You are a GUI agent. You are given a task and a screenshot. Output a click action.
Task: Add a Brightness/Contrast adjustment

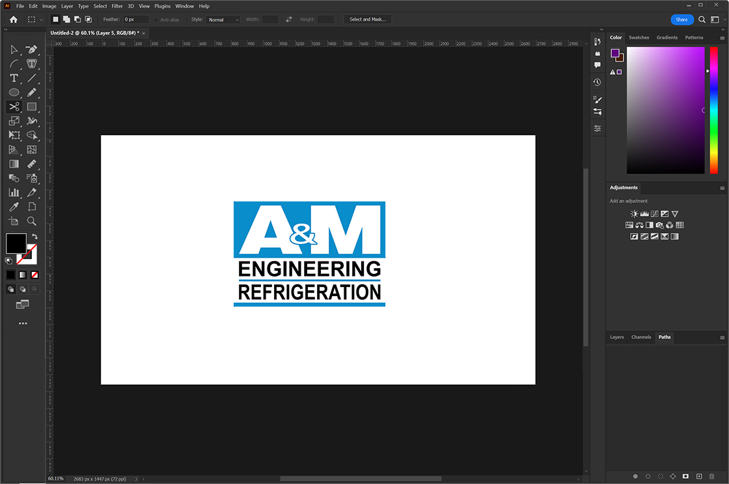pyautogui.click(x=634, y=213)
